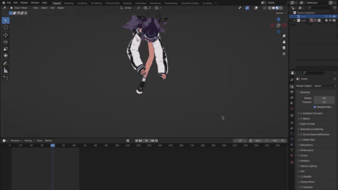
Task: Activate the Cursor tool in toolbar
Action: (x=6, y=27)
